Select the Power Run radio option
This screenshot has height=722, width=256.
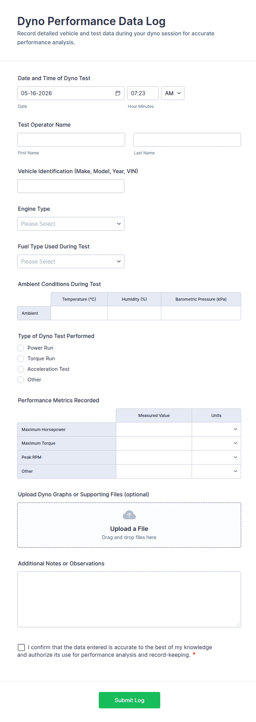pyautogui.click(x=21, y=348)
